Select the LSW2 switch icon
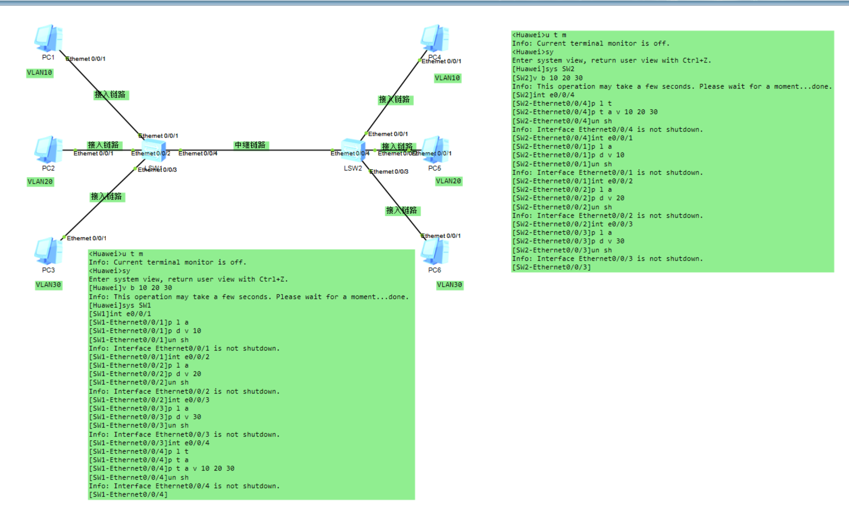This screenshot has width=849, height=521. point(353,150)
